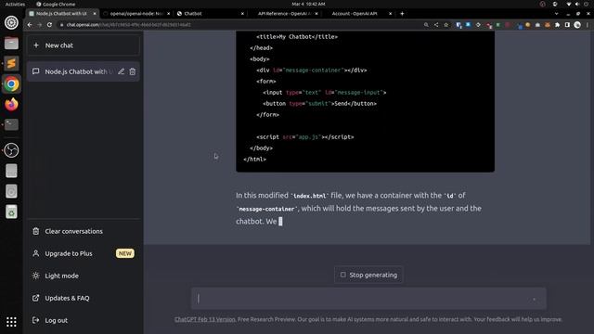594x334 pixels.
Task: Open a new browser tab
Action: [402, 14]
